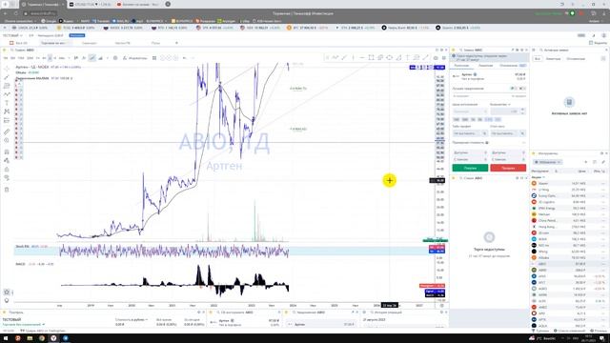Screen dimensions: 610x343
Task: Open the Избранное list dropdown in Instruments
Action: click(x=548, y=162)
